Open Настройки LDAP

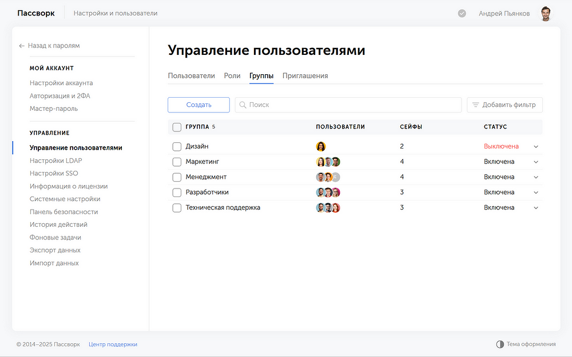click(56, 161)
